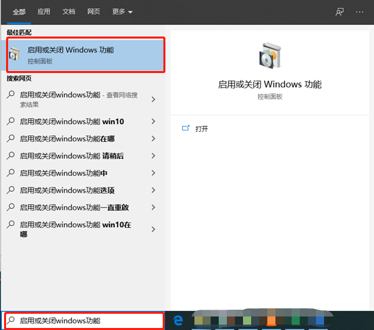Switch to the 文档 tab
The height and width of the screenshot is (330, 374).
click(69, 11)
